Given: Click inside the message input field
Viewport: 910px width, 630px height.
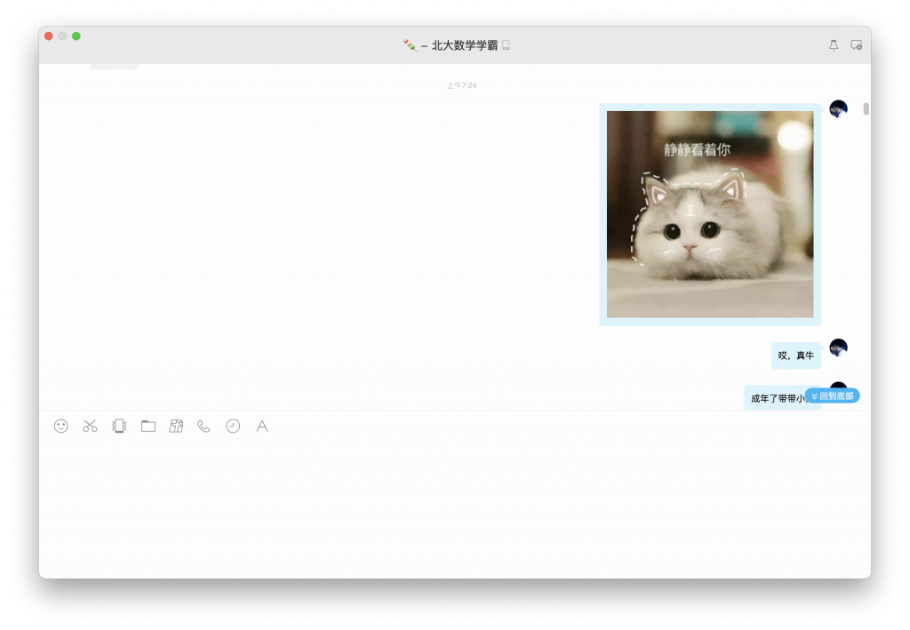Looking at the screenshot, I should [455, 498].
